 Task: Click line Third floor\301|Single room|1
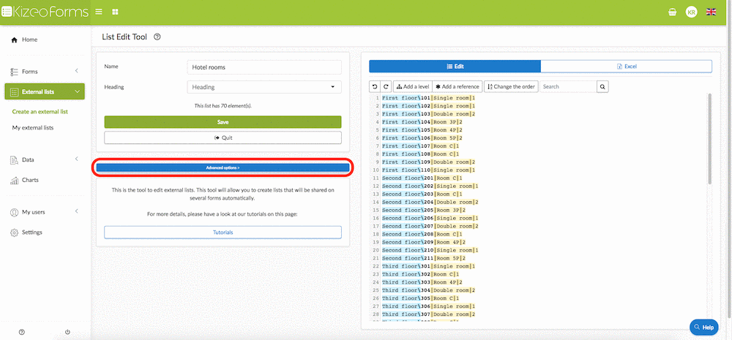428,266
